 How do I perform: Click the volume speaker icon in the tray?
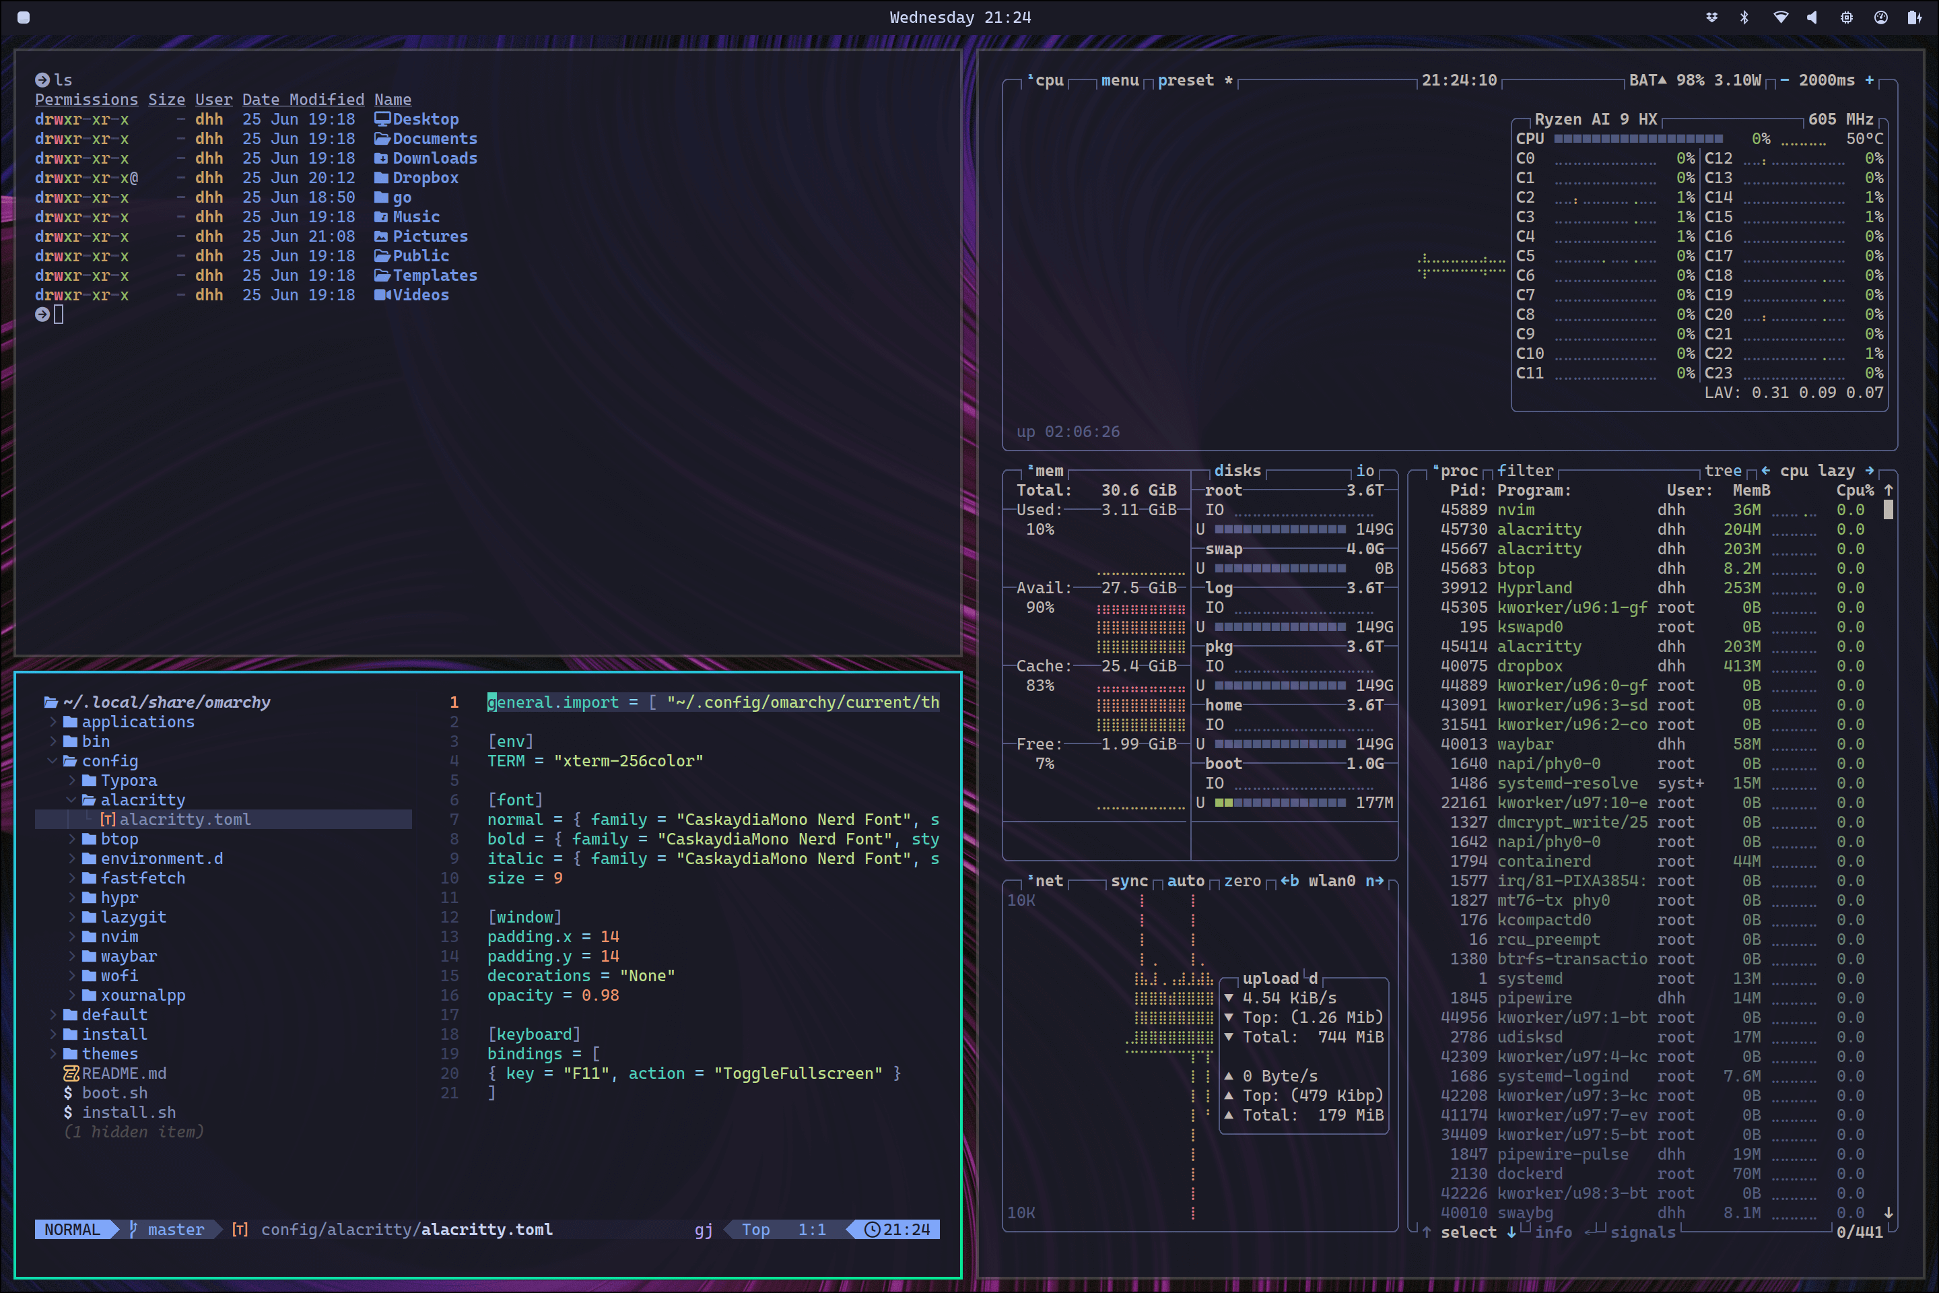pos(1812,18)
